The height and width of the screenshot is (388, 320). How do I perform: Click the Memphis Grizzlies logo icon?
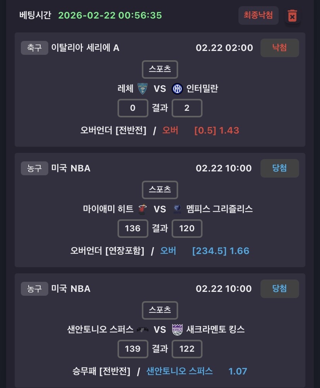point(177,209)
